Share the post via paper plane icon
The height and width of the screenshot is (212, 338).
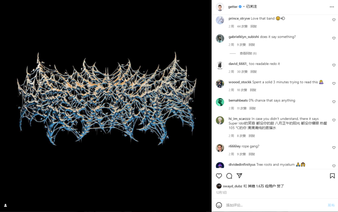point(239,176)
